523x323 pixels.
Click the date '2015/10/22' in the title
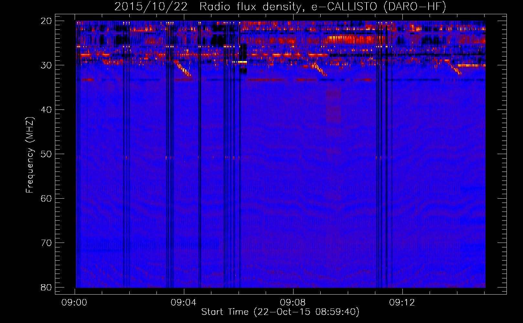click(x=151, y=7)
